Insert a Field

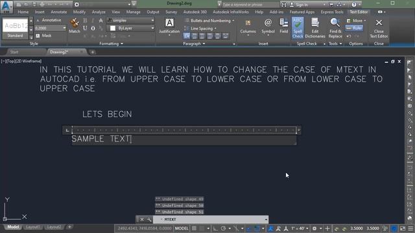tap(284, 26)
